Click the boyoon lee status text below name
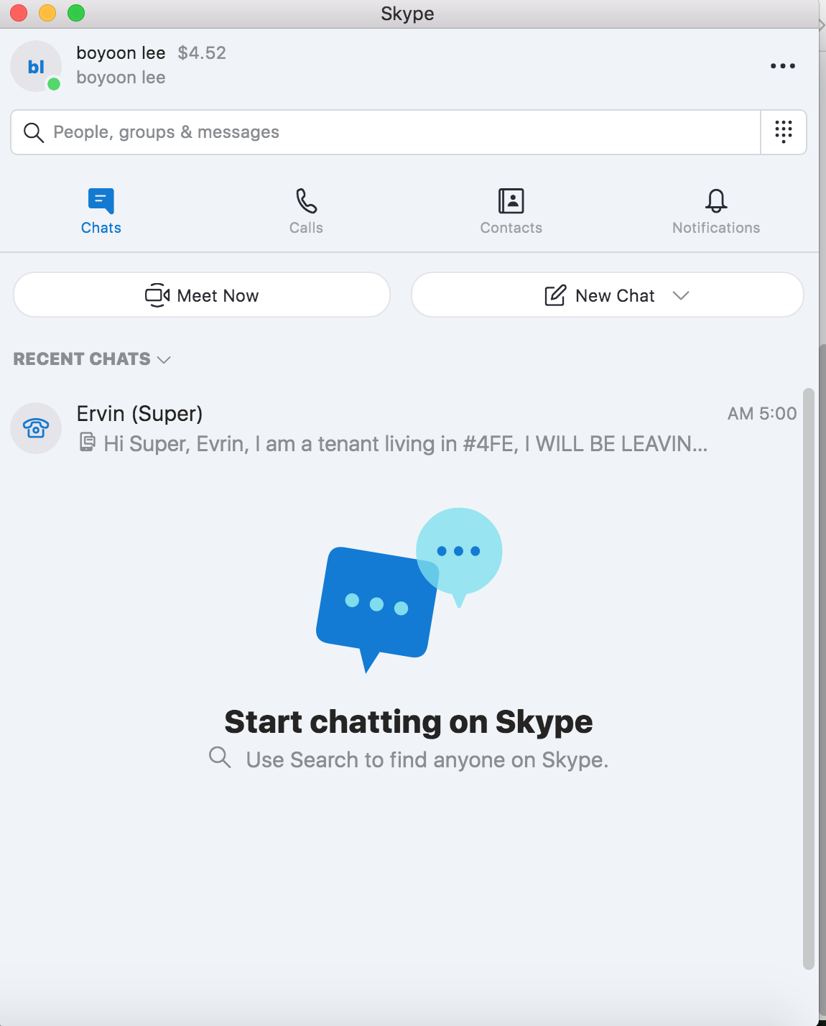Viewport: 826px width, 1026px height. (x=121, y=78)
